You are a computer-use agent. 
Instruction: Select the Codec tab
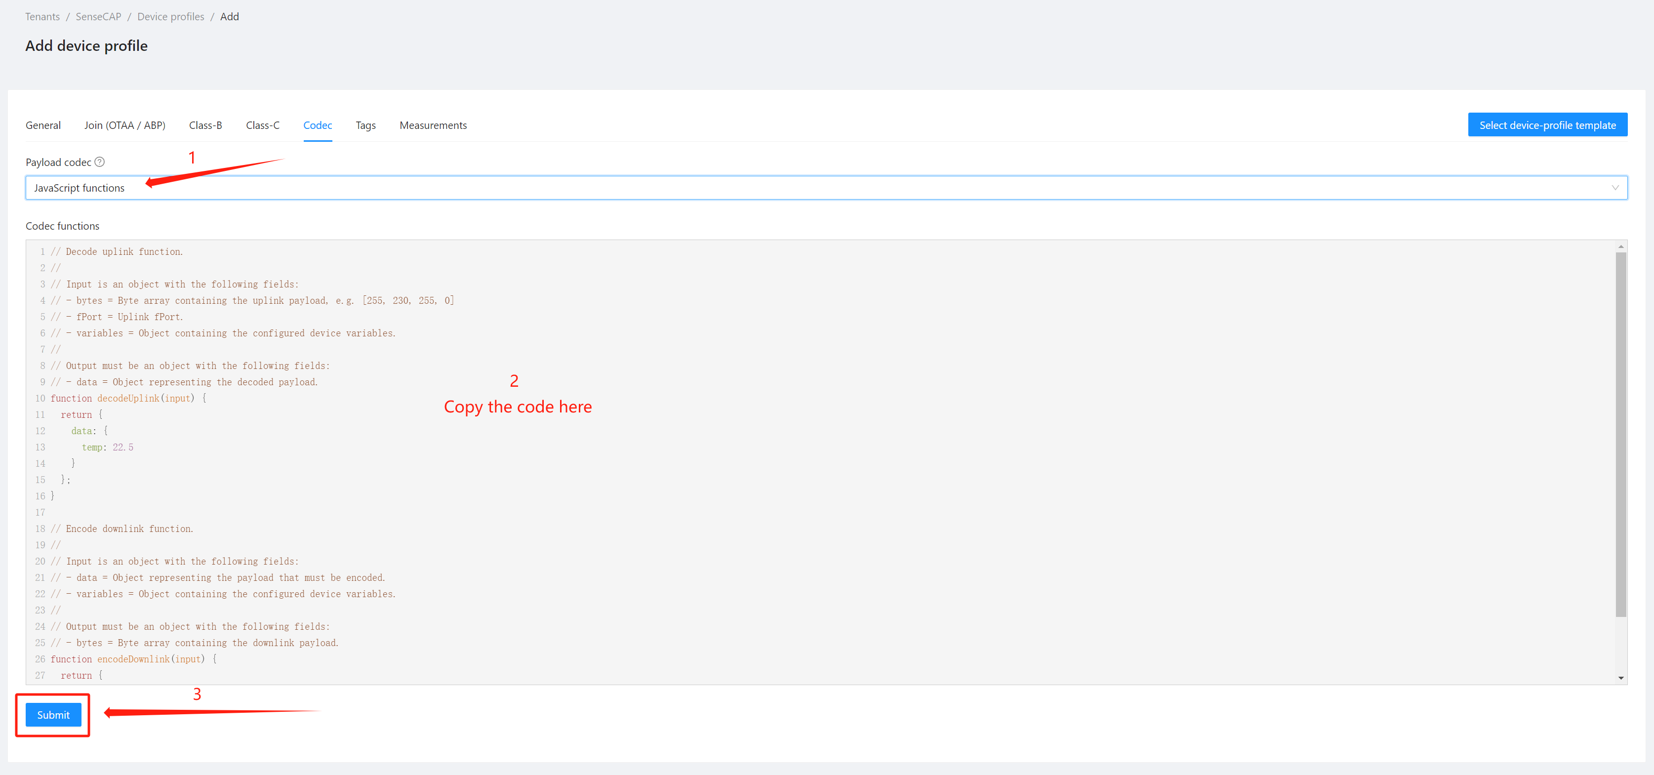pyautogui.click(x=318, y=125)
